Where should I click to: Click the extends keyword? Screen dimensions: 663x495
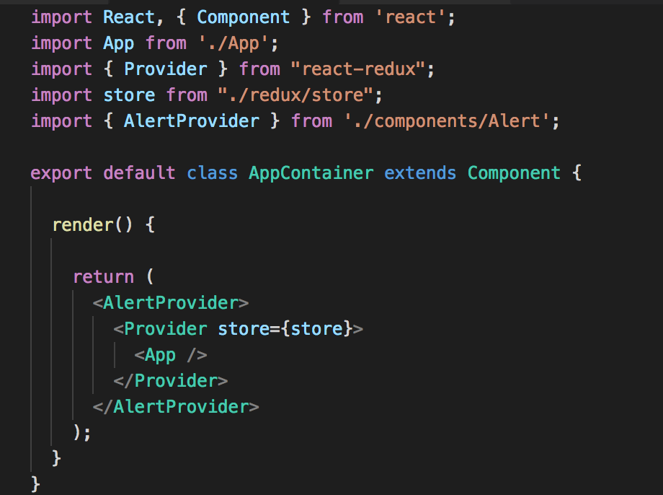point(420,173)
